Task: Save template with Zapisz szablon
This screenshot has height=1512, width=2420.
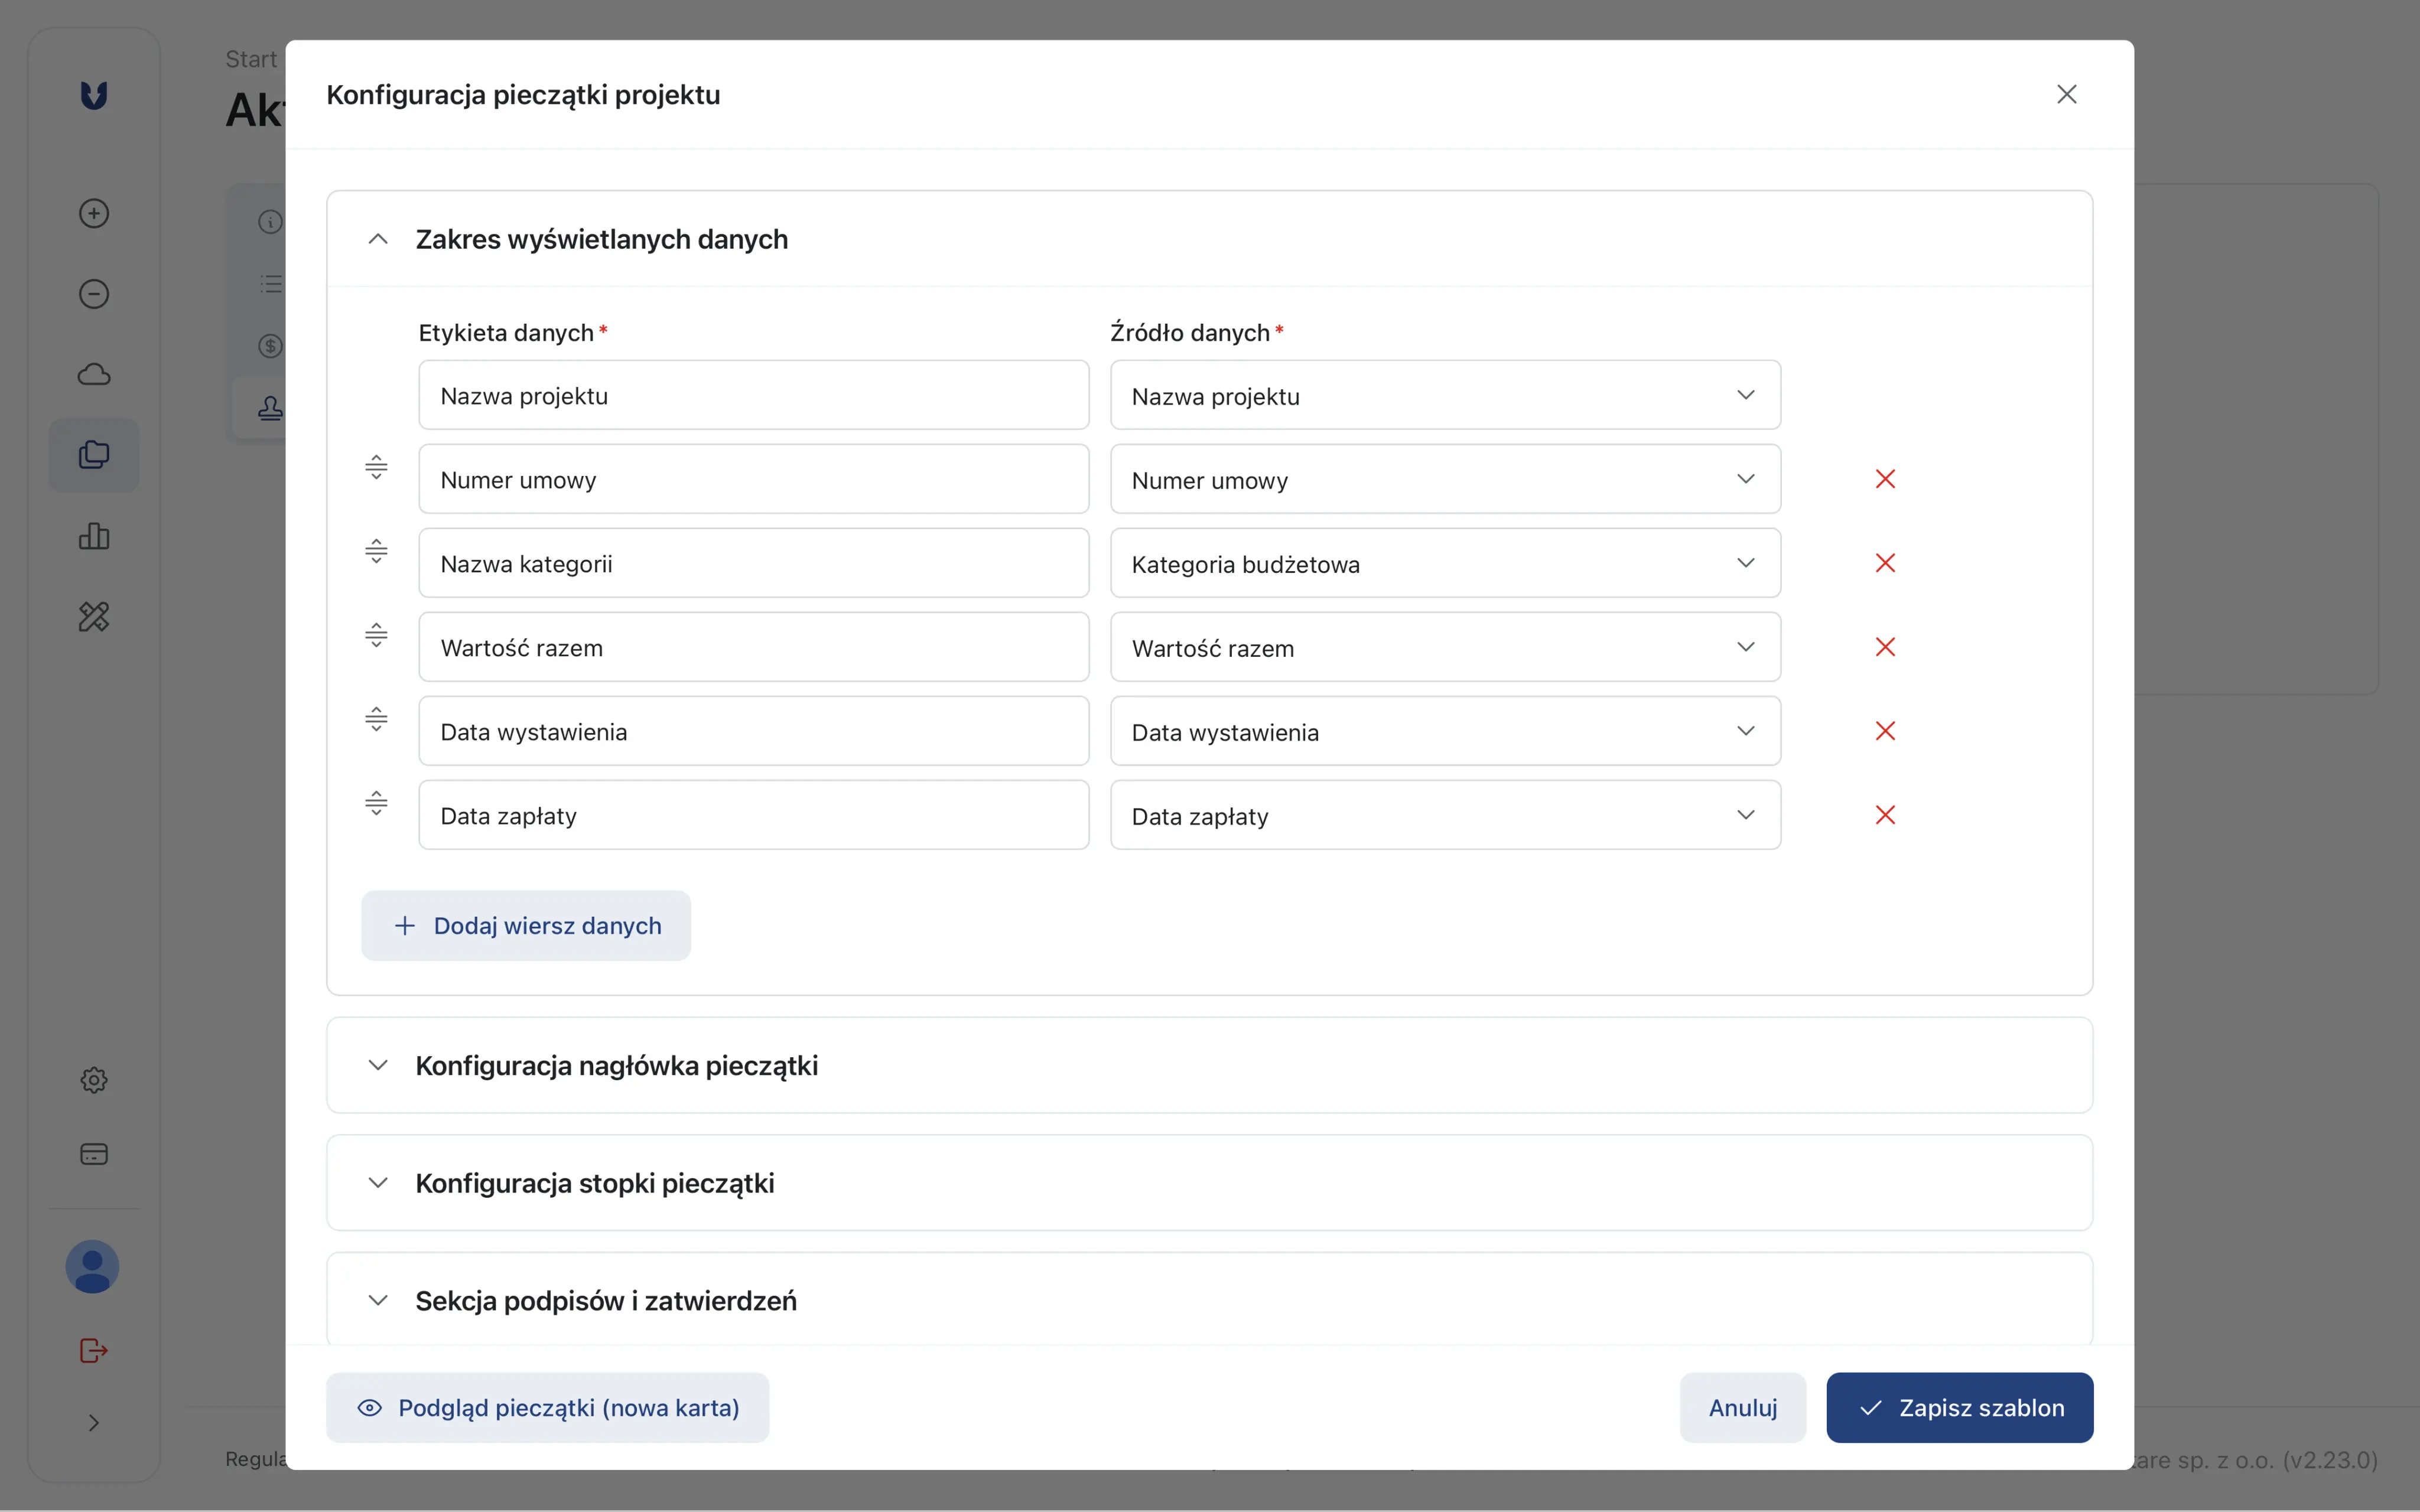Action: [1959, 1407]
